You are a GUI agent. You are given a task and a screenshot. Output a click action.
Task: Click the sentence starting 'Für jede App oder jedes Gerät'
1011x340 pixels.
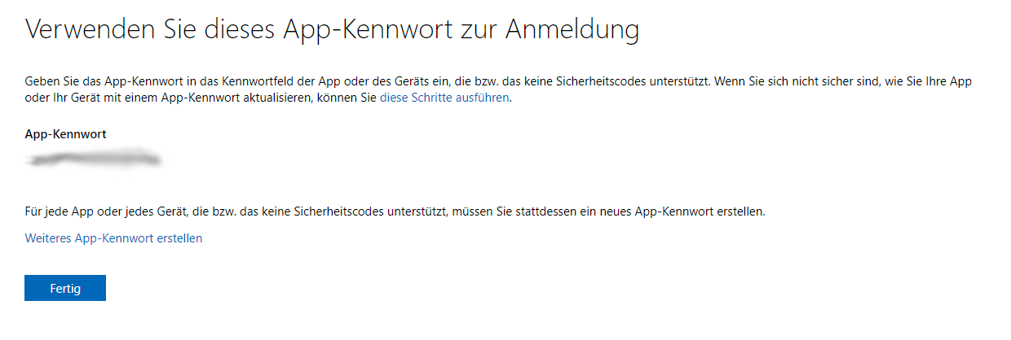(x=395, y=211)
